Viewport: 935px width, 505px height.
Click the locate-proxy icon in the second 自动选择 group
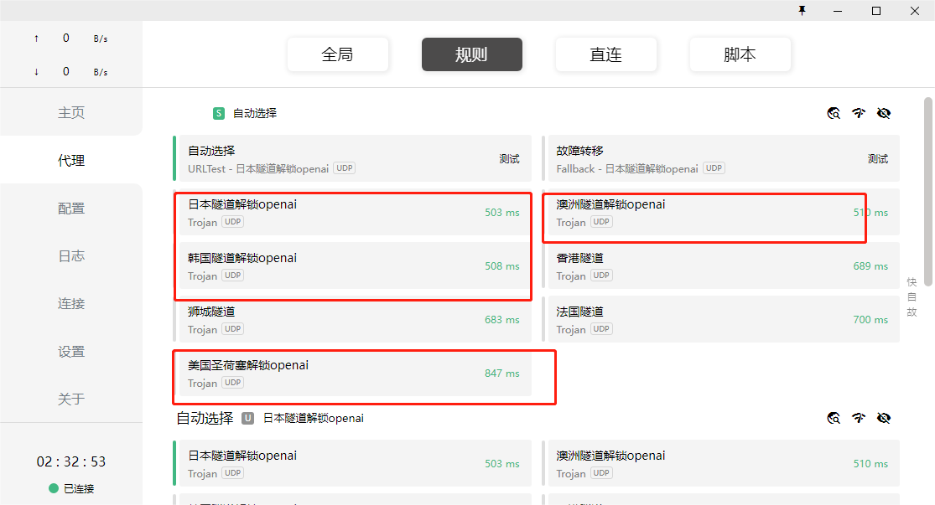pos(834,418)
